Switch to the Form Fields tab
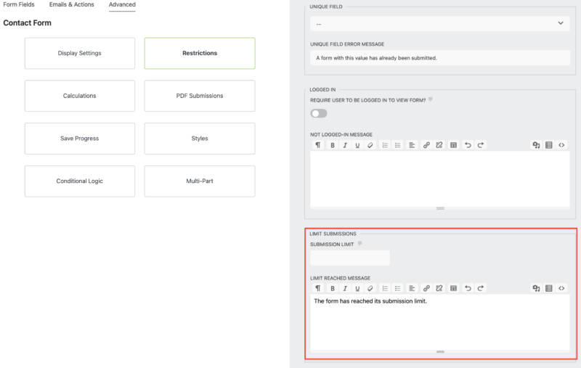This screenshot has width=581, height=368. [19, 5]
